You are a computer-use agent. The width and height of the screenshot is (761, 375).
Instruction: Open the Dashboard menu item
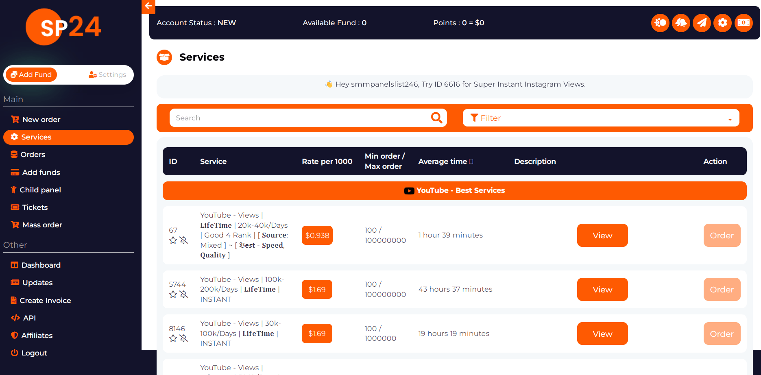pyautogui.click(x=41, y=265)
